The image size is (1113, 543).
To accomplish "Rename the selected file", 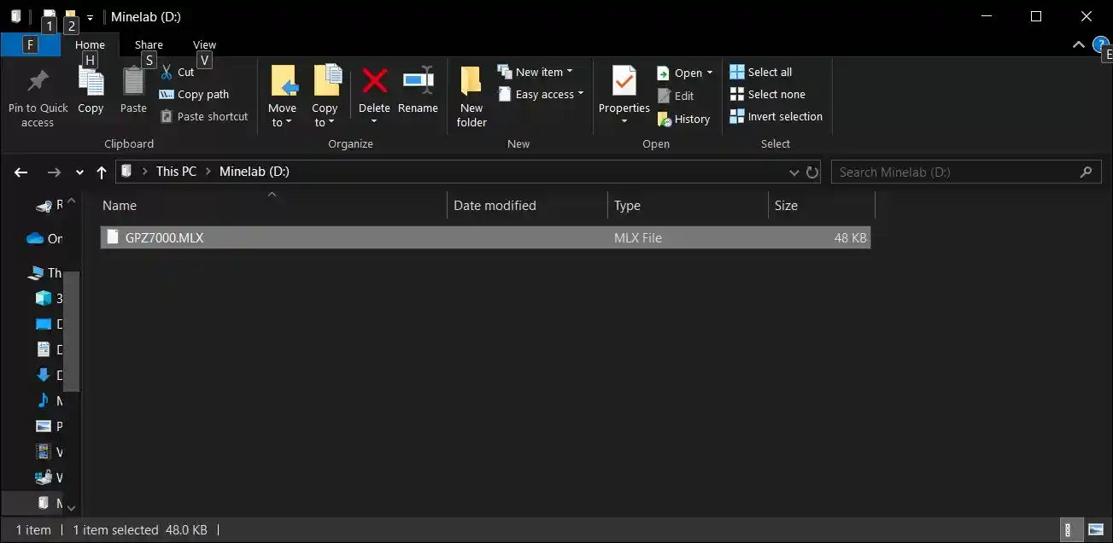I will pos(418,90).
